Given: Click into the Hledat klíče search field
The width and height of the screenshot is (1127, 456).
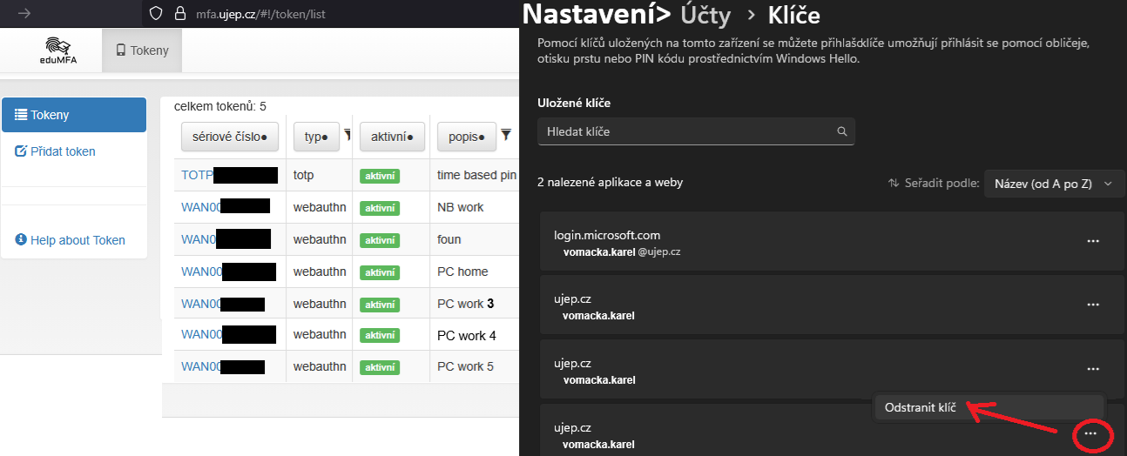Looking at the screenshot, I should [686, 132].
